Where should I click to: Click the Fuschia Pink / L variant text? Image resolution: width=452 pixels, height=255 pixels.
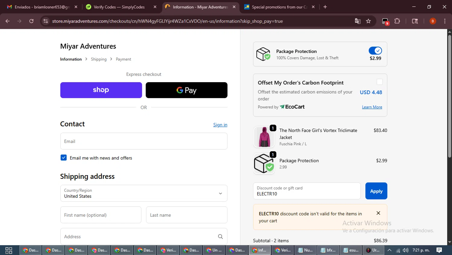[x=293, y=144]
